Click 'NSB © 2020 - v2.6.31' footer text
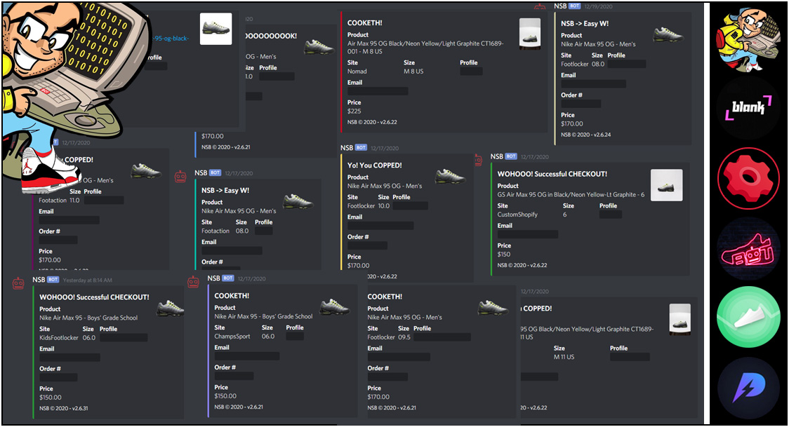789x427 pixels. tap(63, 408)
